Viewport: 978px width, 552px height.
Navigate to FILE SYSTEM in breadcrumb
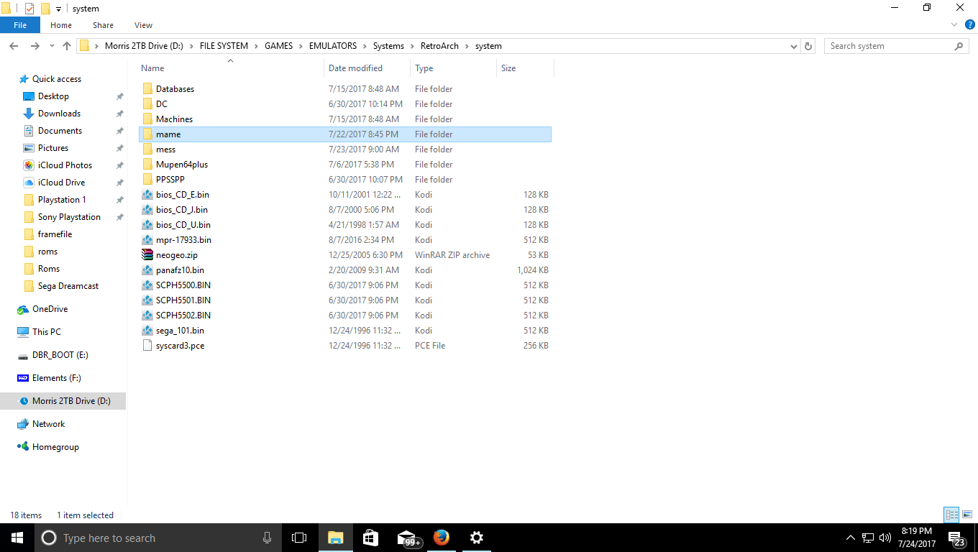click(x=224, y=46)
